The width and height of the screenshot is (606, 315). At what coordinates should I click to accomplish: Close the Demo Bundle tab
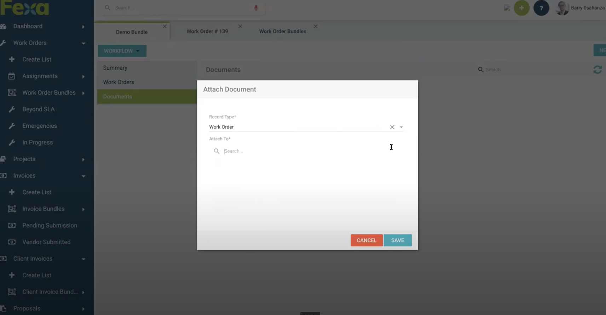[x=165, y=27]
